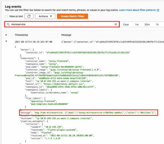164x144 pixels.
Task: Collapse the expanded log event row
Action: point(6,41)
